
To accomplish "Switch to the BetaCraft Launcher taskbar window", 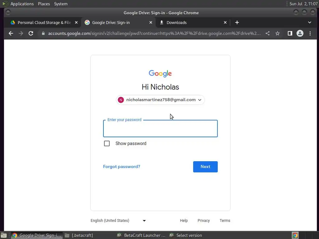I will [142, 235].
